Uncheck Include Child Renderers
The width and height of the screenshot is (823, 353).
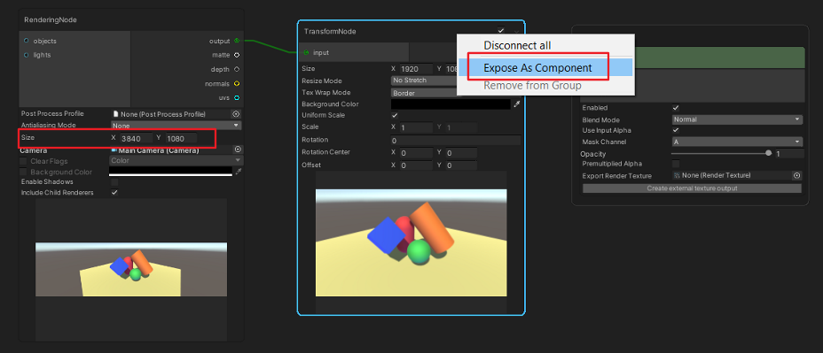114,193
